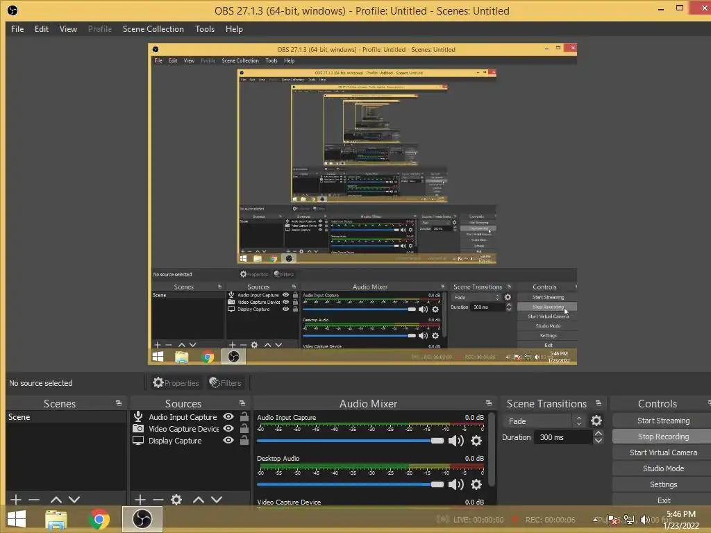This screenshot has height=533, width=711.
Task: Click the preview canvas display capture
Action: click(x=362, y=204)
